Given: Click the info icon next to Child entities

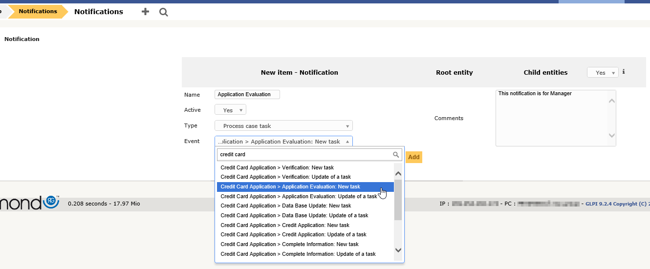Looking at the screenshot, I should click(624, 72).
